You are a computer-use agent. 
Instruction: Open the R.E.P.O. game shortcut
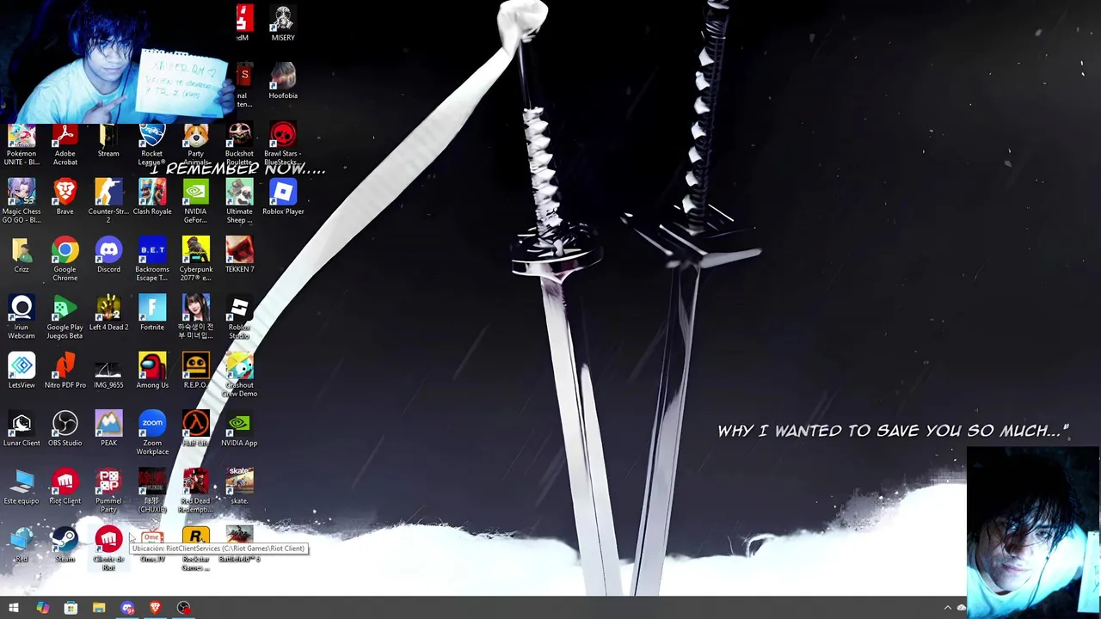[196, 371]
